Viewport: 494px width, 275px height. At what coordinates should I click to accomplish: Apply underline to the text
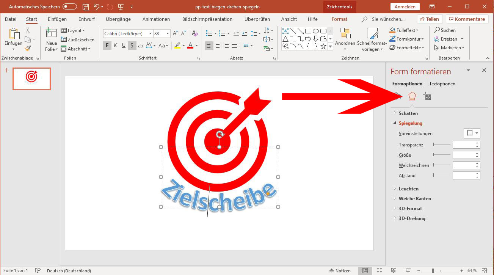point(124,45)
